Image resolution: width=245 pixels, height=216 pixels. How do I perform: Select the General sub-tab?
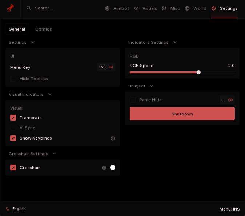point(17,29)
